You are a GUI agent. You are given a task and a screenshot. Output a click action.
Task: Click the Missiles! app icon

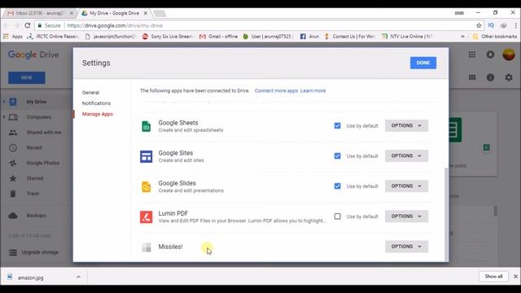click(147, 247)
